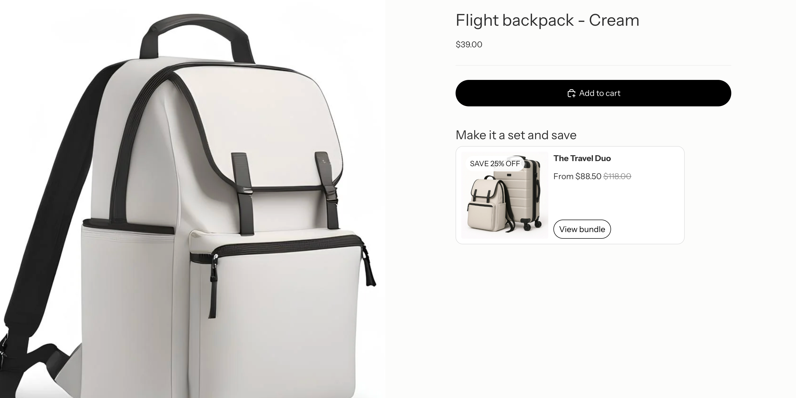Open the View bundle button
This screenshot has width=796, height=398.
tap(582, 229)
